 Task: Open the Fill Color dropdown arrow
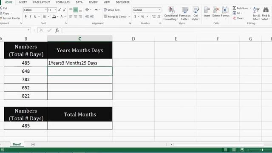pyautogui.click(x=58, y=17)
